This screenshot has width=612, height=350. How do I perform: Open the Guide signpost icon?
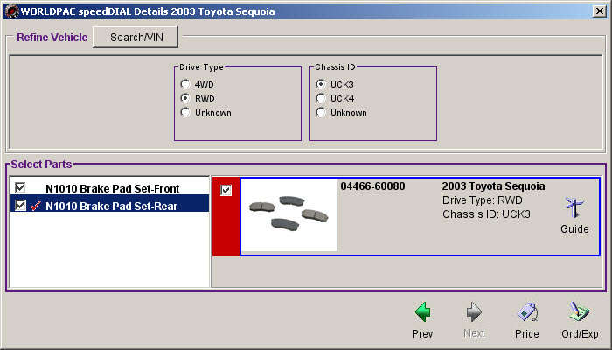(574, 208)
